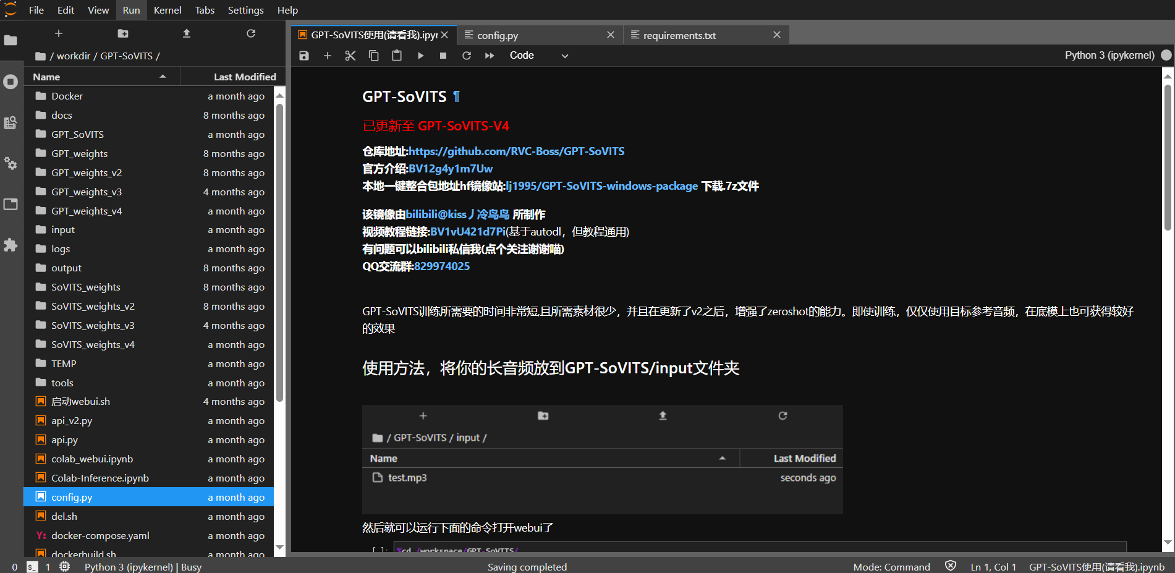The height and width of the screenshot is (573, 1175).
Task: Restart the kernel with circular arrow icon
Action: point(467,56)
